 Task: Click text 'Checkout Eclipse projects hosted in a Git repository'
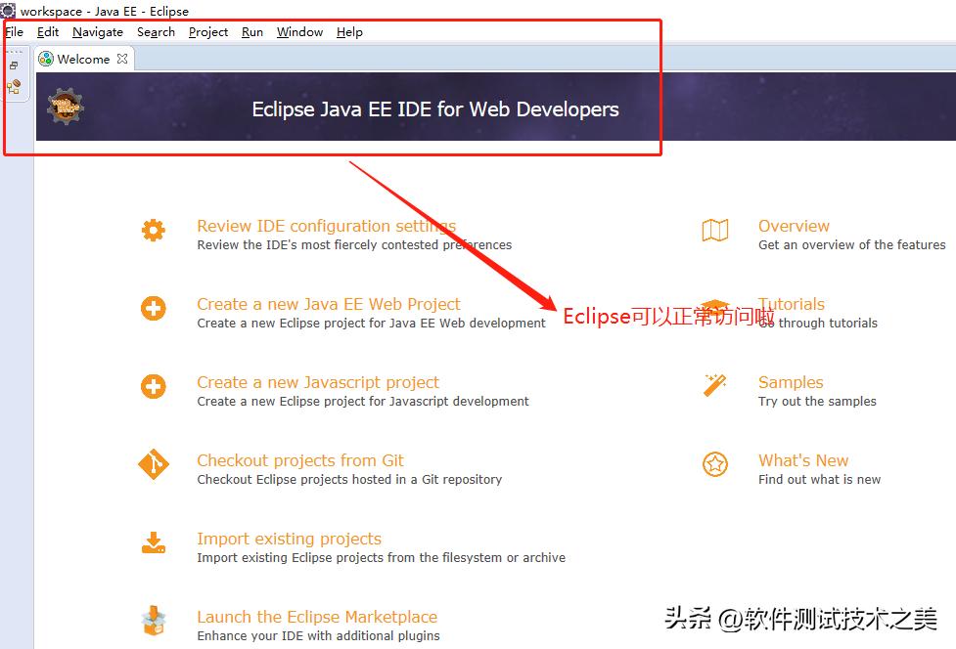point(349,480)
